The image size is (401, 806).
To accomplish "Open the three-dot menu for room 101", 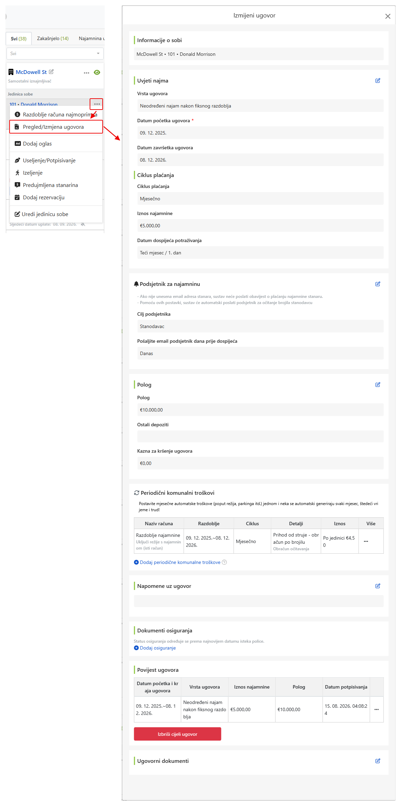I will click(97, 104).
